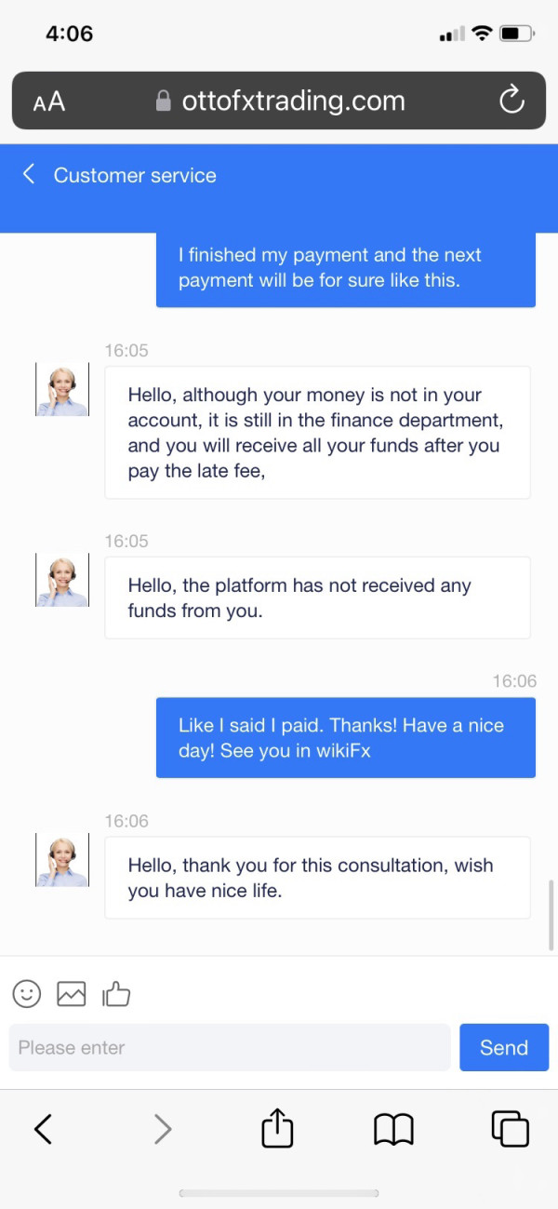Show open Safari tabs
The width and height of the screenshot is (558, 1209).
pyautogui.click(x=510, y=1129)
